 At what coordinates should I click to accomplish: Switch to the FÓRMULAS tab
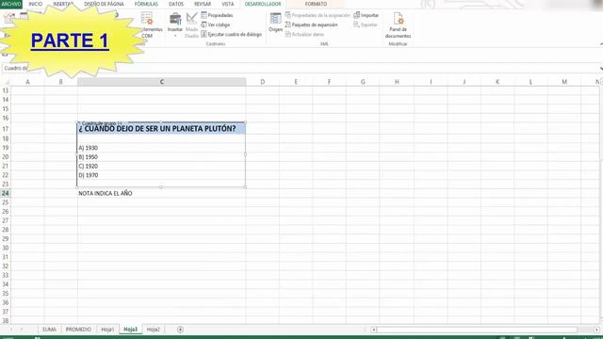click(x=146, y=4)
